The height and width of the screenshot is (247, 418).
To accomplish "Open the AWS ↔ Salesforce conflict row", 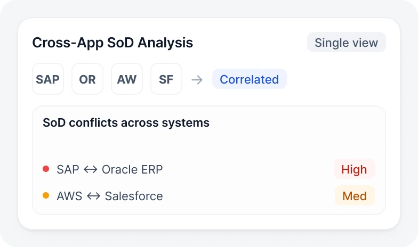I will [209, 196].
